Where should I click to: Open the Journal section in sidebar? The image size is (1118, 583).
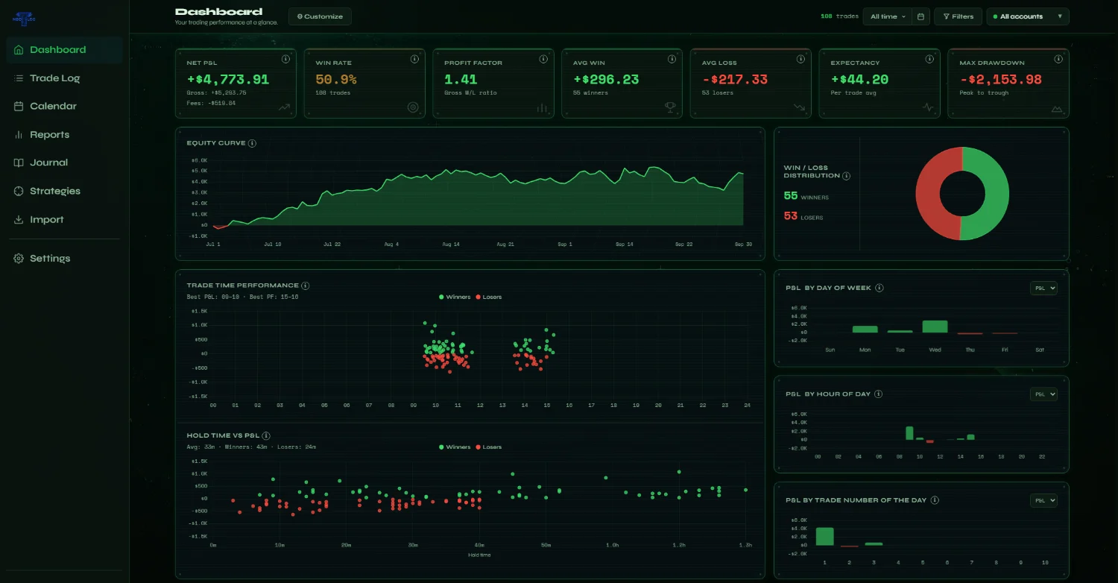(x=64, y=163)
